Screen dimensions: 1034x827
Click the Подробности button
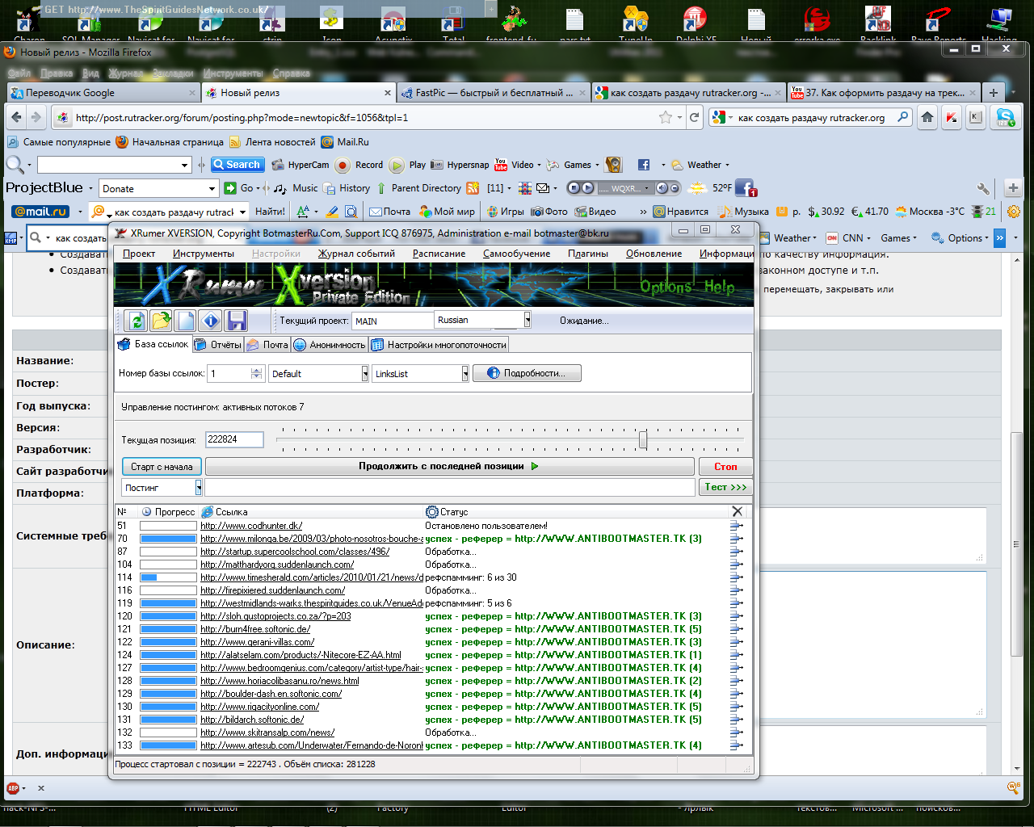tap(527, 373)
